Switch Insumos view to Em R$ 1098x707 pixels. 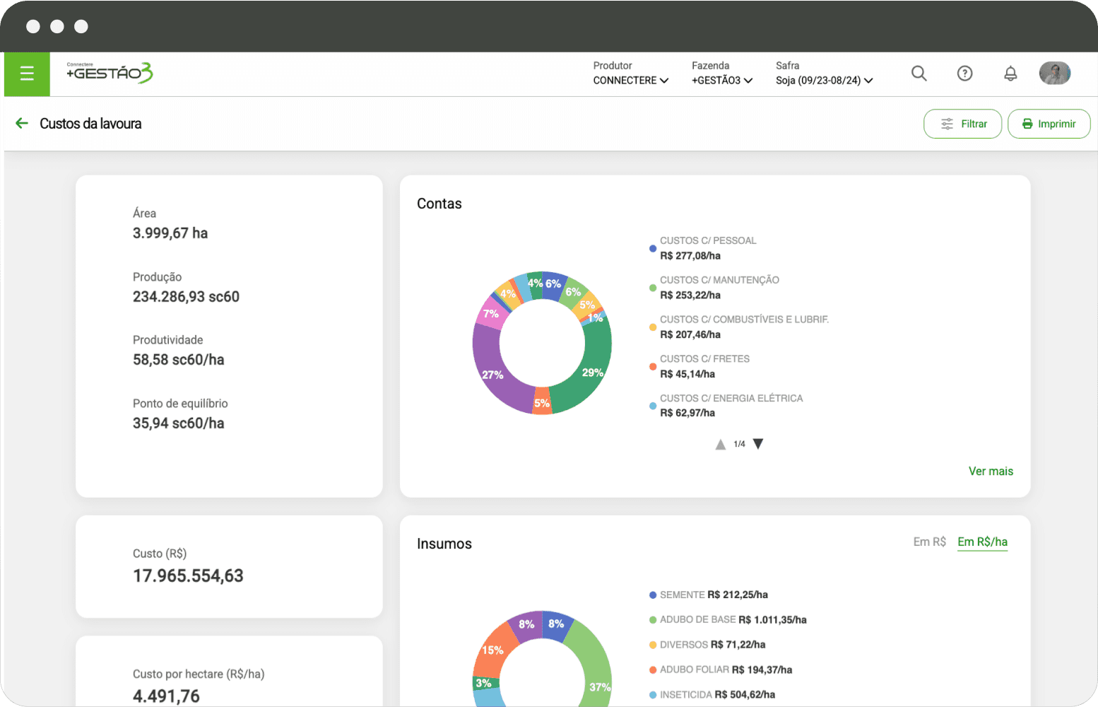point(929,542)
